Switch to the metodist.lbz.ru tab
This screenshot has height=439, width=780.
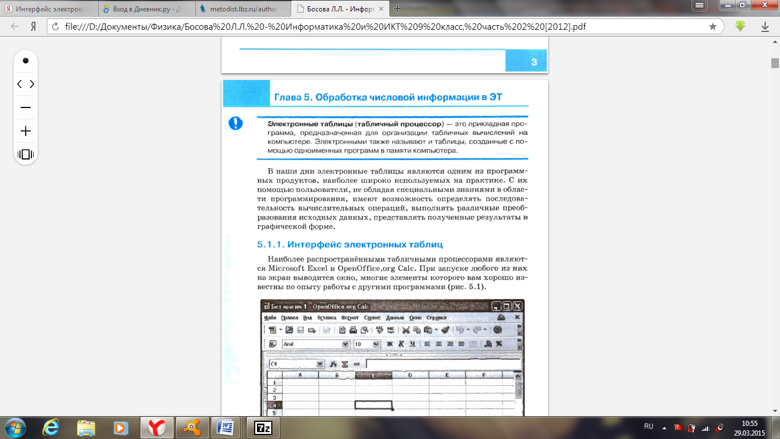point(243,9)
